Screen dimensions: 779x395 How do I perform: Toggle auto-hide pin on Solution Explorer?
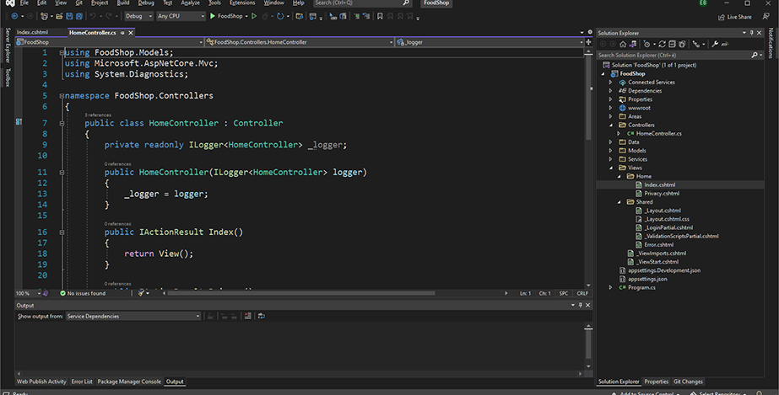pos(752,33)
